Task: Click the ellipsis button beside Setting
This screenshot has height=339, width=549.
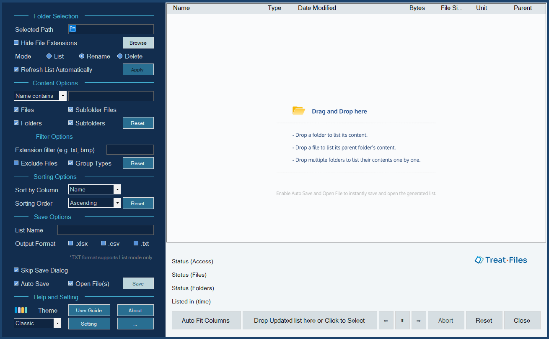Action: (x=135, y=324)
